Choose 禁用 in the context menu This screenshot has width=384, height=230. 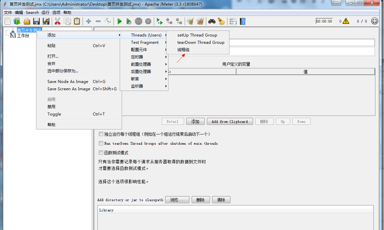tap(79, 107)
